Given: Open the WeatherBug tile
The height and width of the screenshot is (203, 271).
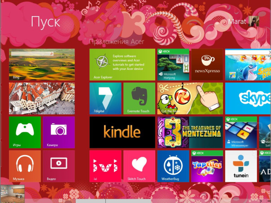Looking at the screenshot, I should (173, 166).
